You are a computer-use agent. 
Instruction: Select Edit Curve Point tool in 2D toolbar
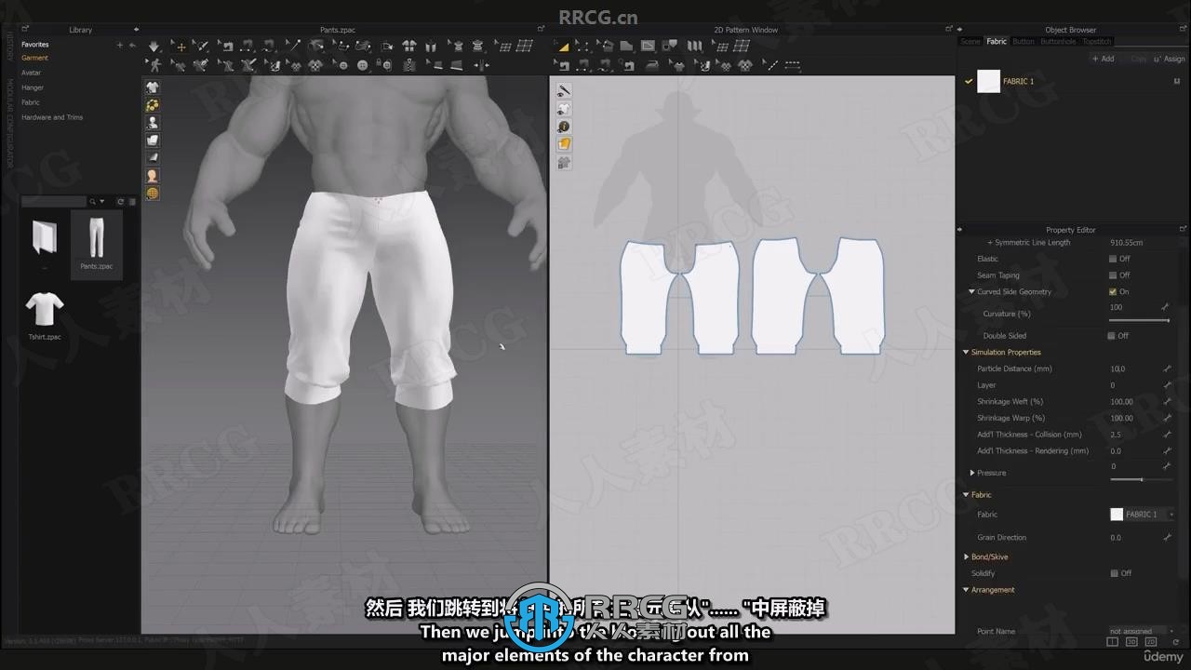click(x=582, y=46)
